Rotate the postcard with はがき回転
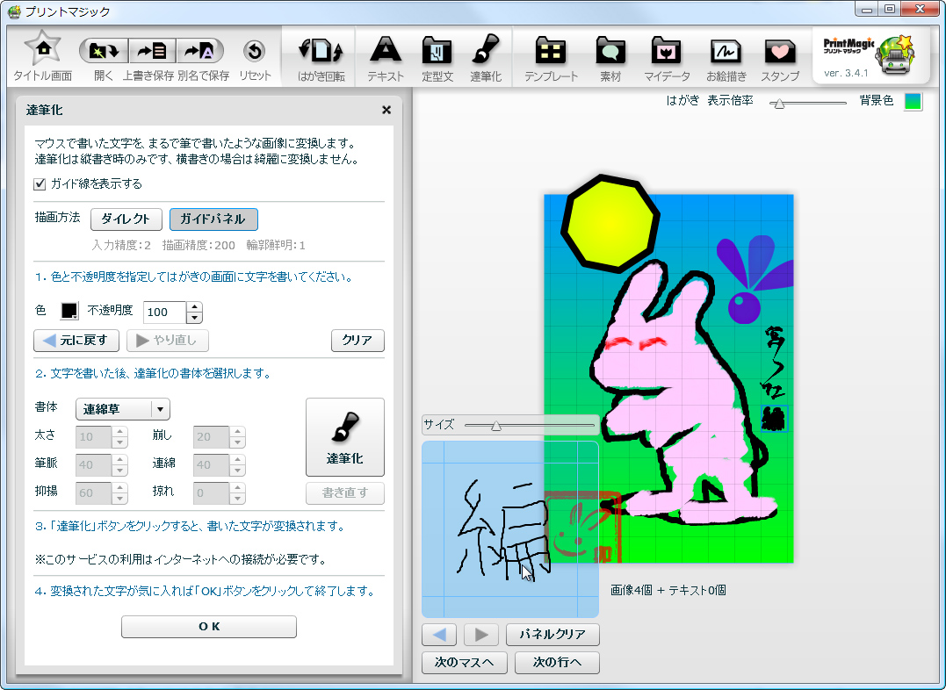Image resolution: width=946 pixels, height=690 pixels. point(319,55)
